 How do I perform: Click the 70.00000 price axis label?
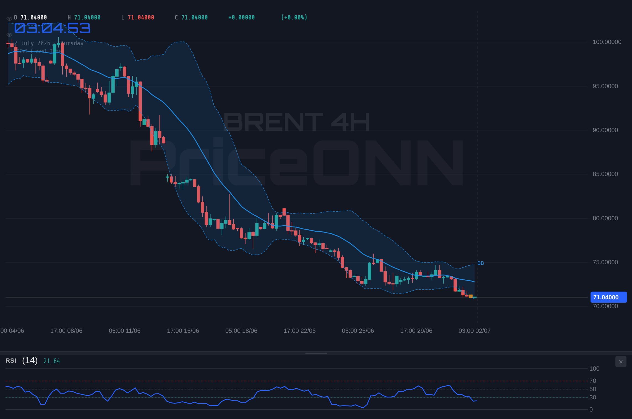(605, 306)
